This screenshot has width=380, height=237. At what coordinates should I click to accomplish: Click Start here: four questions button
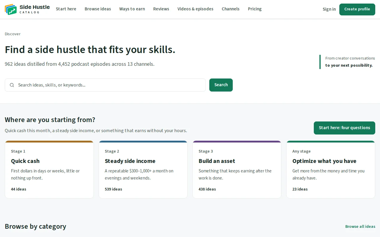(344, 128)
